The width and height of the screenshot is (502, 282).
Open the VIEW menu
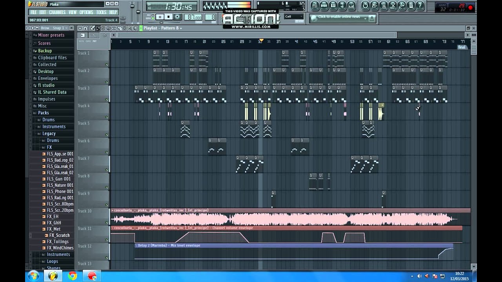pyautogui.click(x=73, y=12)
